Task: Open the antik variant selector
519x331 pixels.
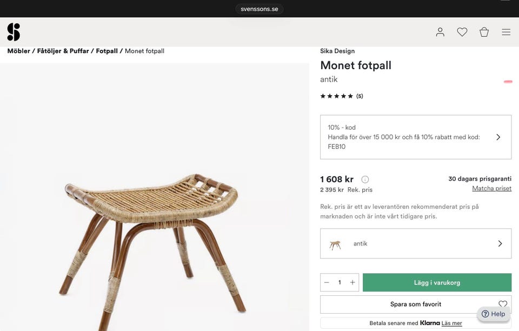Action: (x=416, y=243)
